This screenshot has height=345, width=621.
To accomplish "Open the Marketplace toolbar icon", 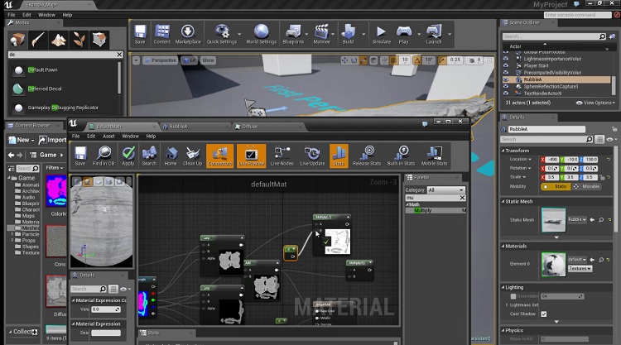I will pos(188,34).
